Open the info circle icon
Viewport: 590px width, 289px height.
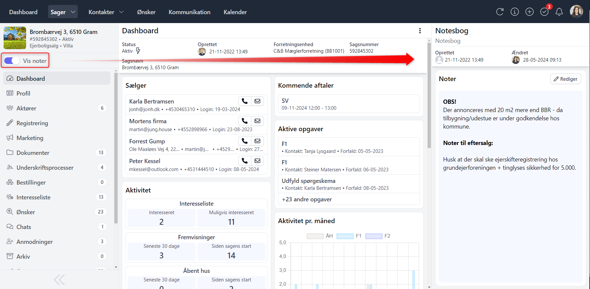click(515, 12)
